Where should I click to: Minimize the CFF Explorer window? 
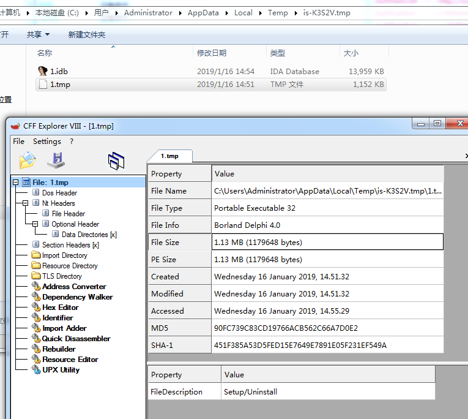point(421,123)
